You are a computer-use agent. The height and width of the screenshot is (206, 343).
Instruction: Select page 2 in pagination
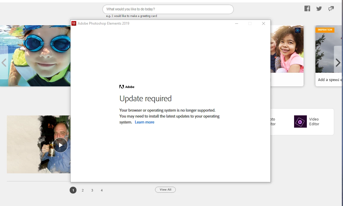pyautogui.click(x=83, y=190)
